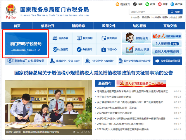Open the 互动交流 menu
This screenshot has width=186, height=140.
[x=170, y=26]
